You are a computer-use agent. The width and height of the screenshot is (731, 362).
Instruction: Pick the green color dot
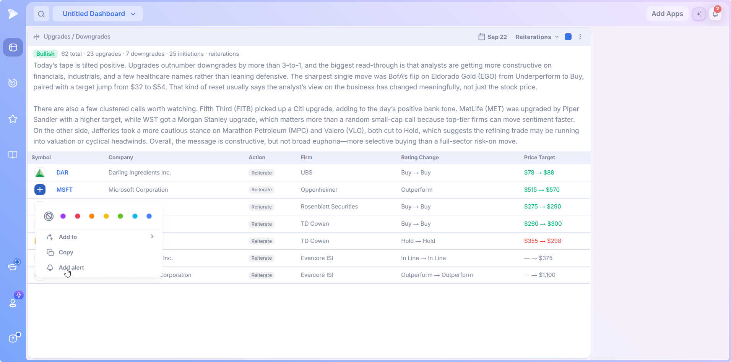[x=120, y=217]
